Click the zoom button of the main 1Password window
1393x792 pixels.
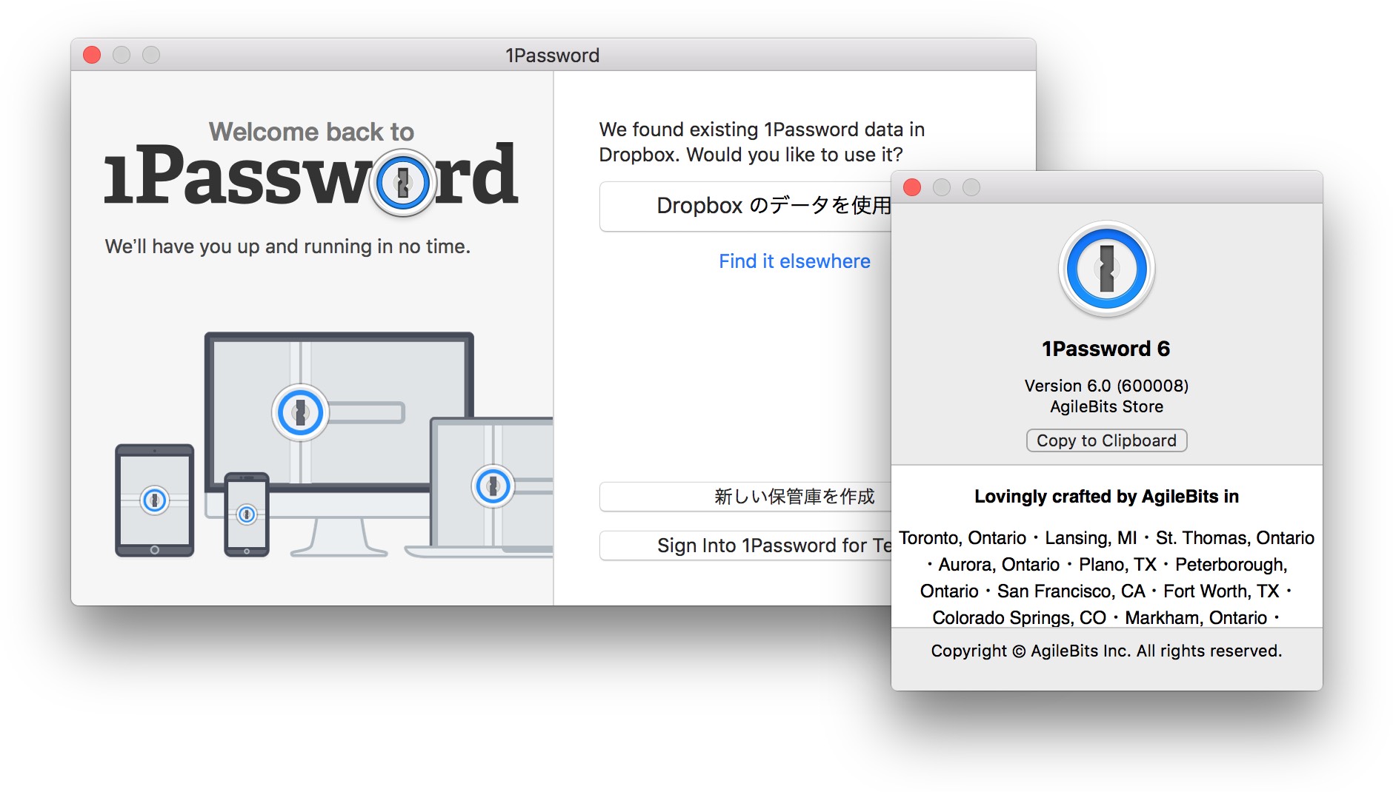151,55
